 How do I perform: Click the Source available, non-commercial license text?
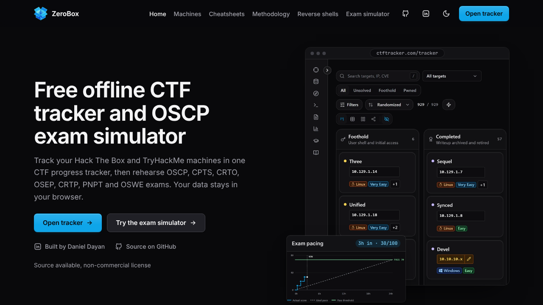click(x=92, y=265)
